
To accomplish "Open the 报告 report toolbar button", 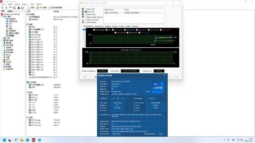I will pyautogui.click(x=31, y=8).
